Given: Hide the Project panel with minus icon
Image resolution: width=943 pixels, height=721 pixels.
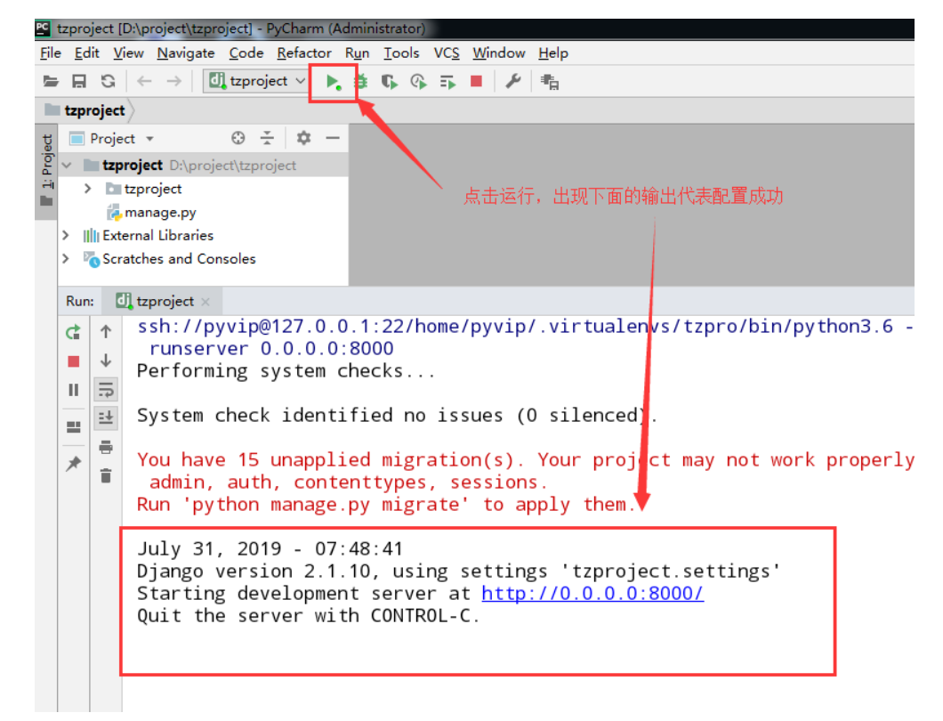Looking at the screenshot, I should point(333,139).
